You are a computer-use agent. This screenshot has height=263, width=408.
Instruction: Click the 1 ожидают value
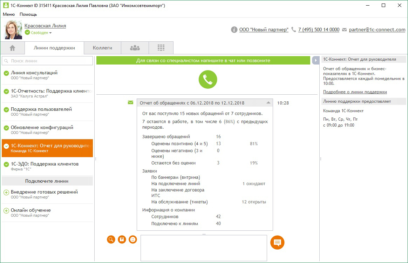click(254, 184)
